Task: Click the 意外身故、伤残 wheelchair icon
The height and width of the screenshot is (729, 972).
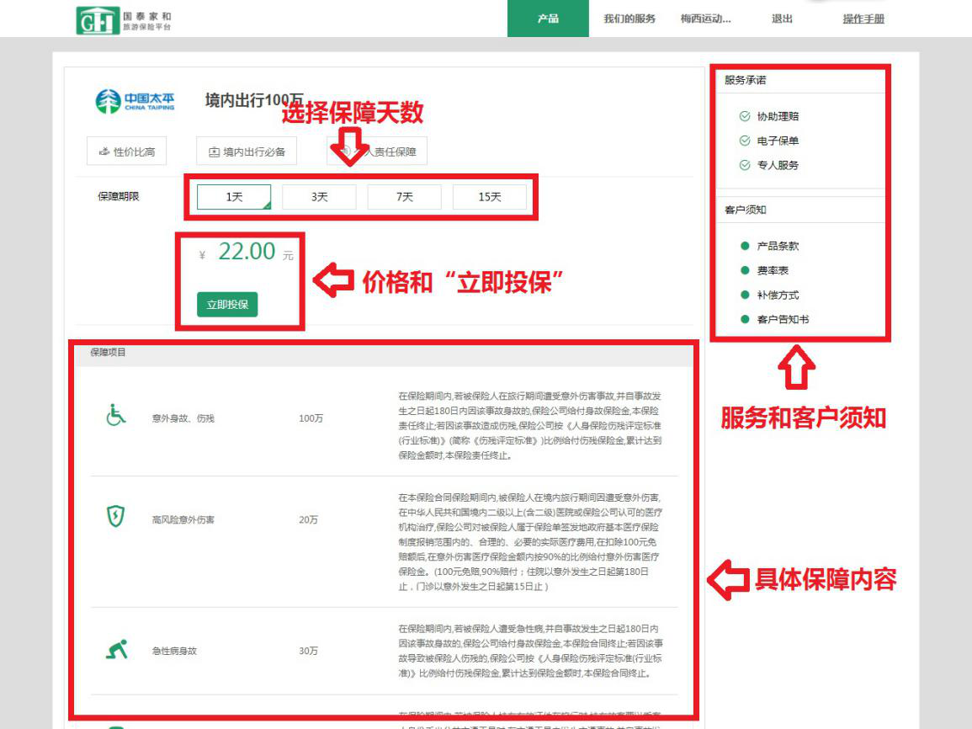Action: (116, 416)
